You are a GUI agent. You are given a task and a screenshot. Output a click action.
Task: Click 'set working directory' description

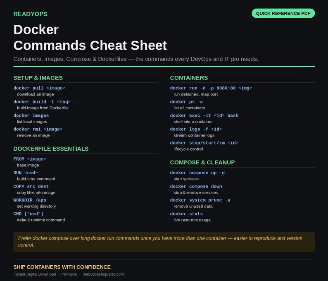click(36, 207)
